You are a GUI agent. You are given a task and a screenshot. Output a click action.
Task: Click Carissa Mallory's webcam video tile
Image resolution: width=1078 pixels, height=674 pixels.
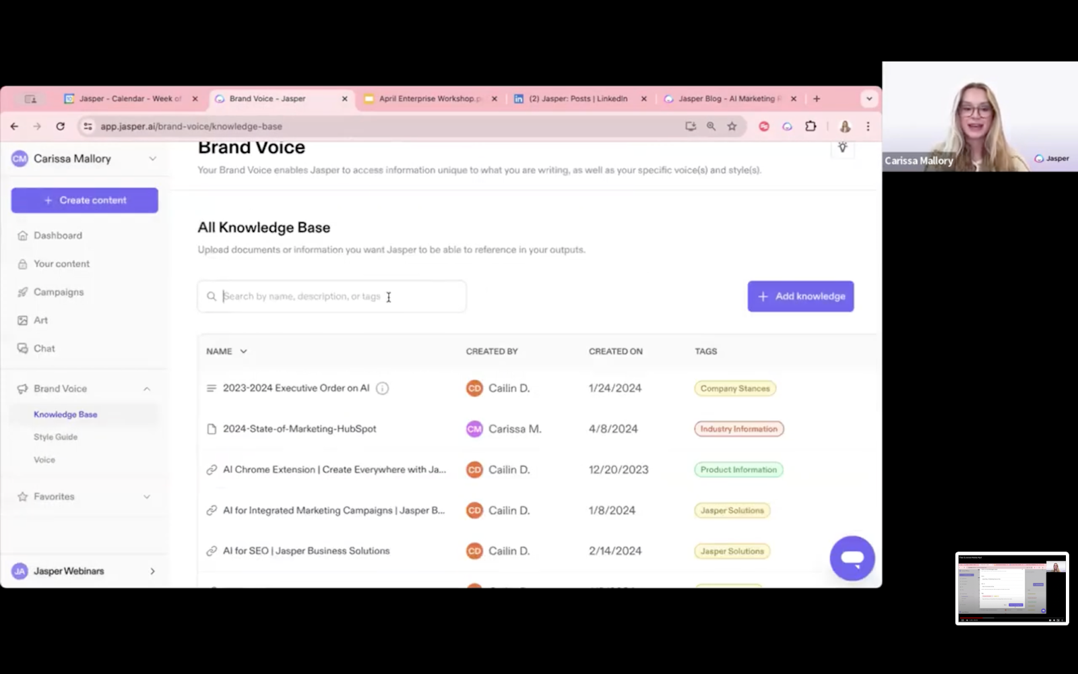pos(980,117)
